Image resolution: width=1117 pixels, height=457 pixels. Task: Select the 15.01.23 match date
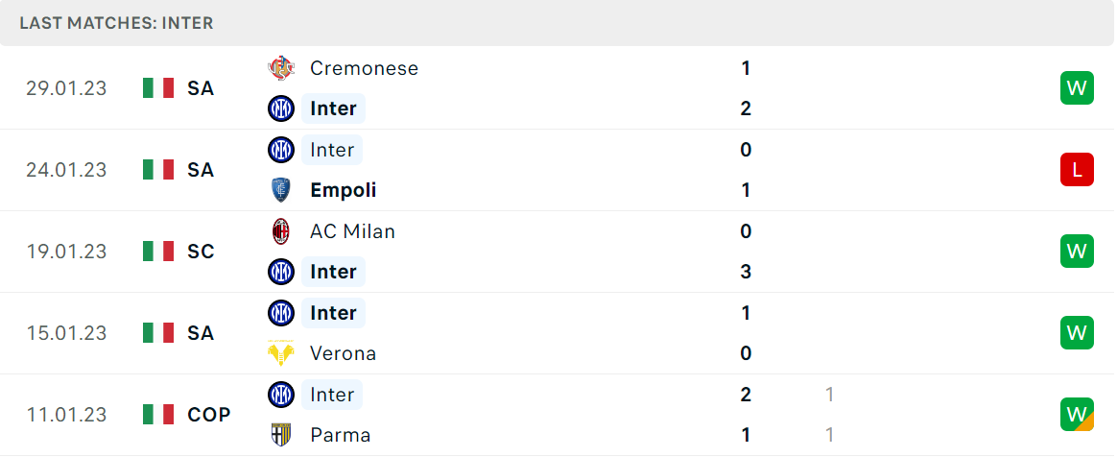[x=66, y=333]
